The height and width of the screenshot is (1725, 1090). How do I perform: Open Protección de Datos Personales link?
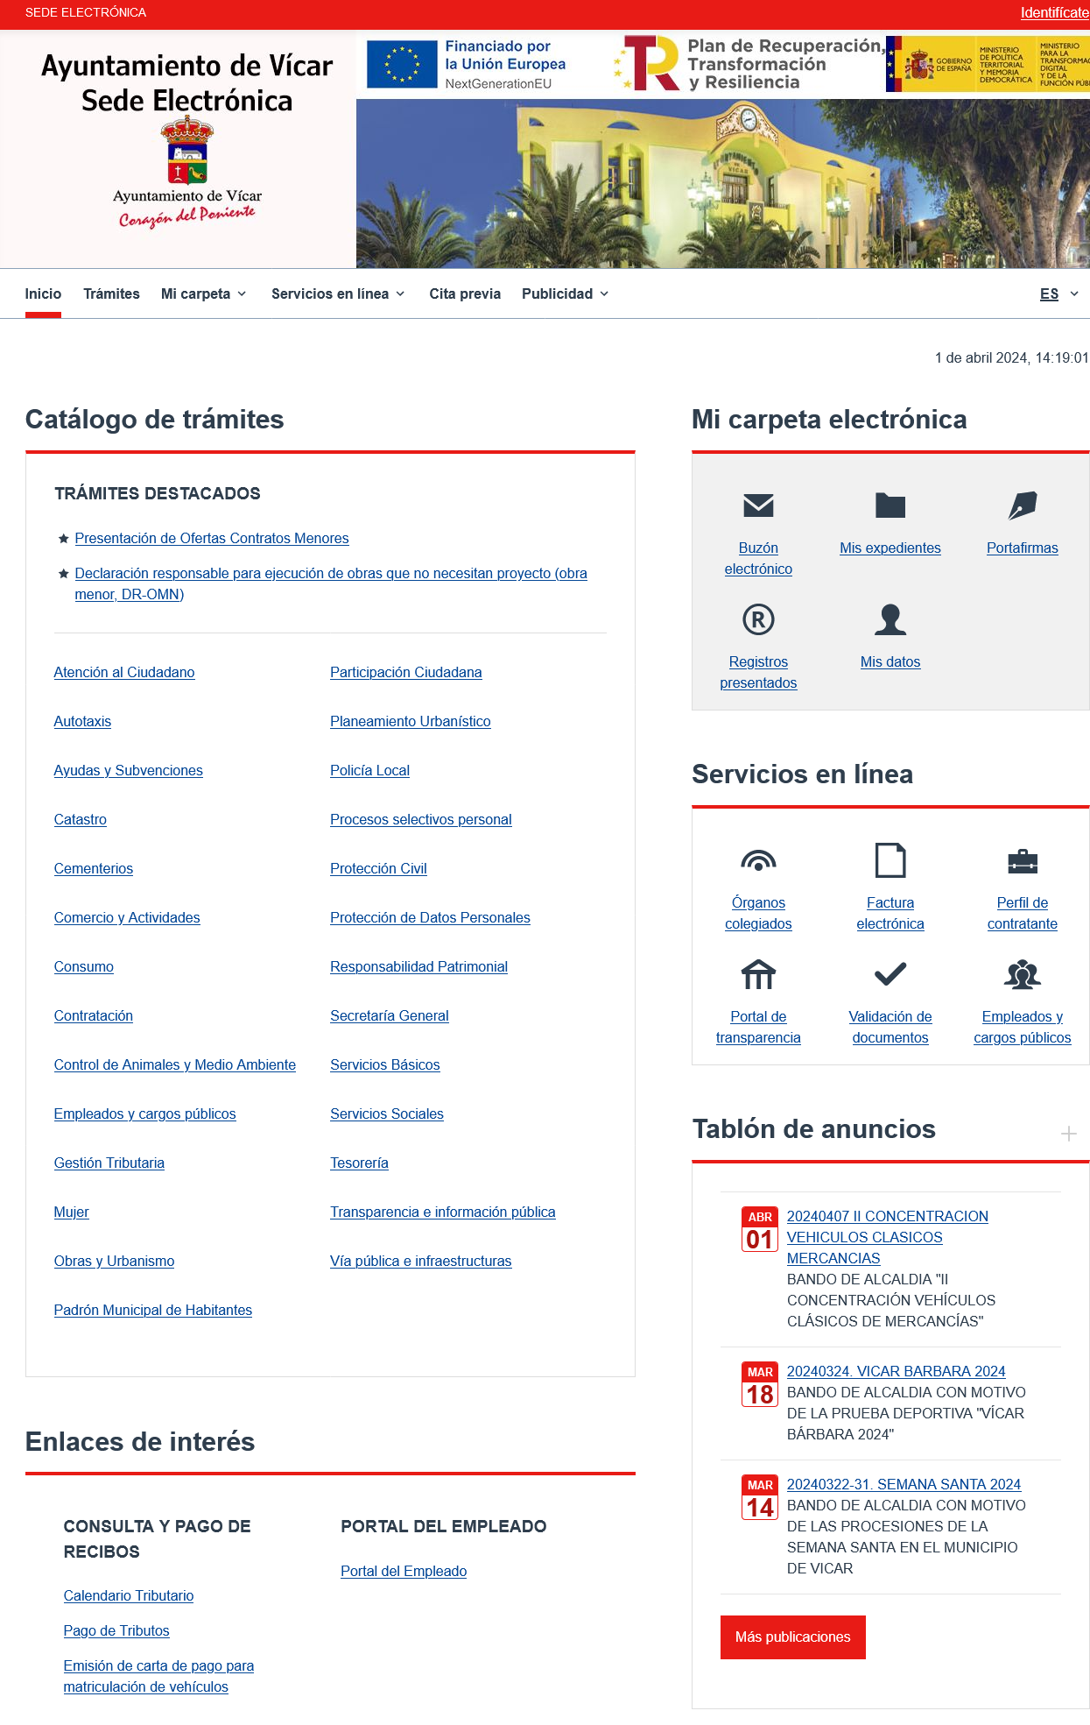point(430,917)
